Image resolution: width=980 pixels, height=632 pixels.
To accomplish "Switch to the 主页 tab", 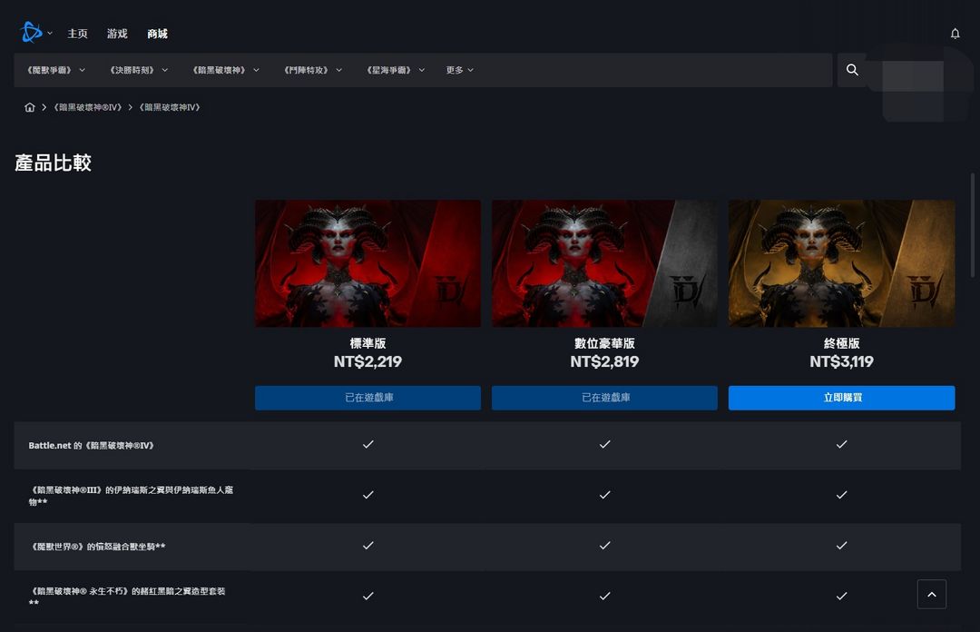I will coord(77,34).
